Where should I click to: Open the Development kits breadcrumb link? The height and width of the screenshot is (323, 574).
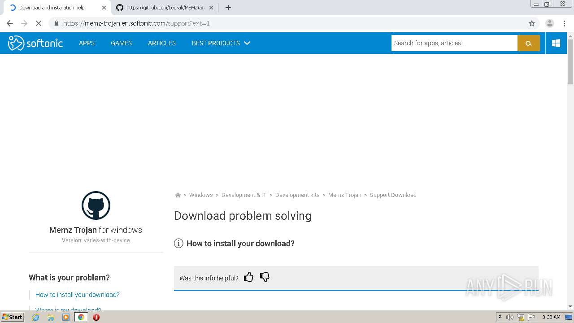[297, 195]
